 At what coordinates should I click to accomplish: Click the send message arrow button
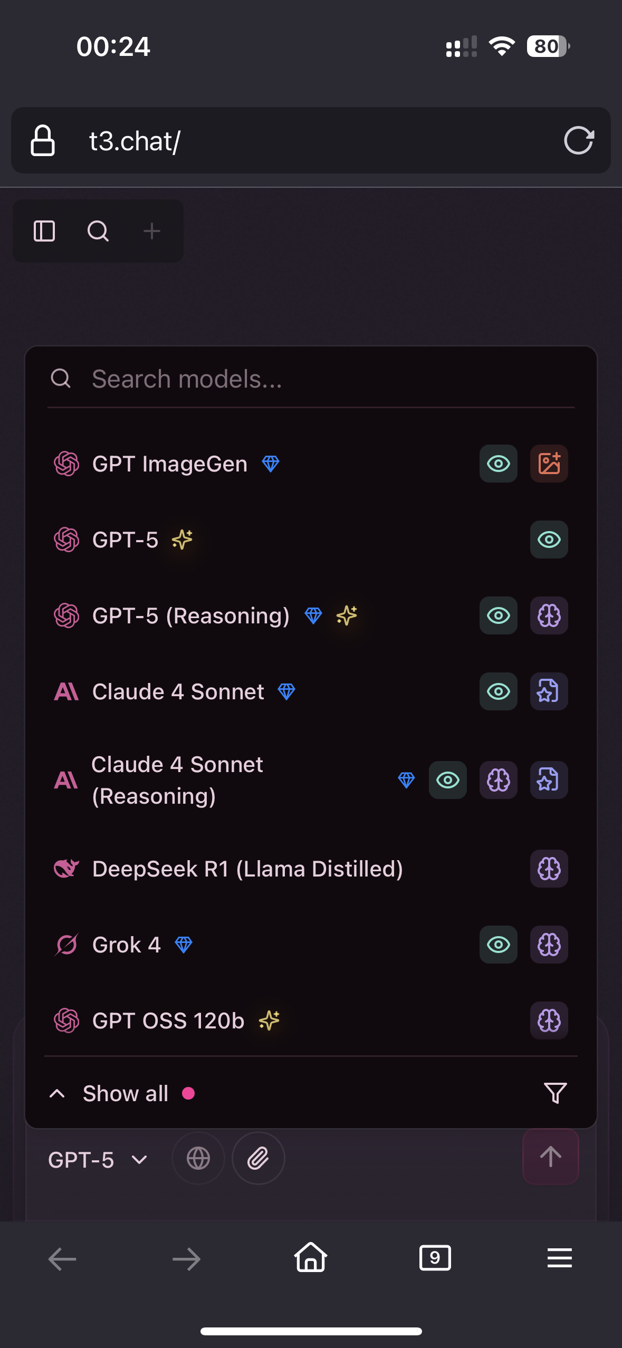(551, 1157)
